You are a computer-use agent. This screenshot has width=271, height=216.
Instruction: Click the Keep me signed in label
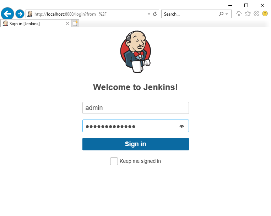pos(140,161)
